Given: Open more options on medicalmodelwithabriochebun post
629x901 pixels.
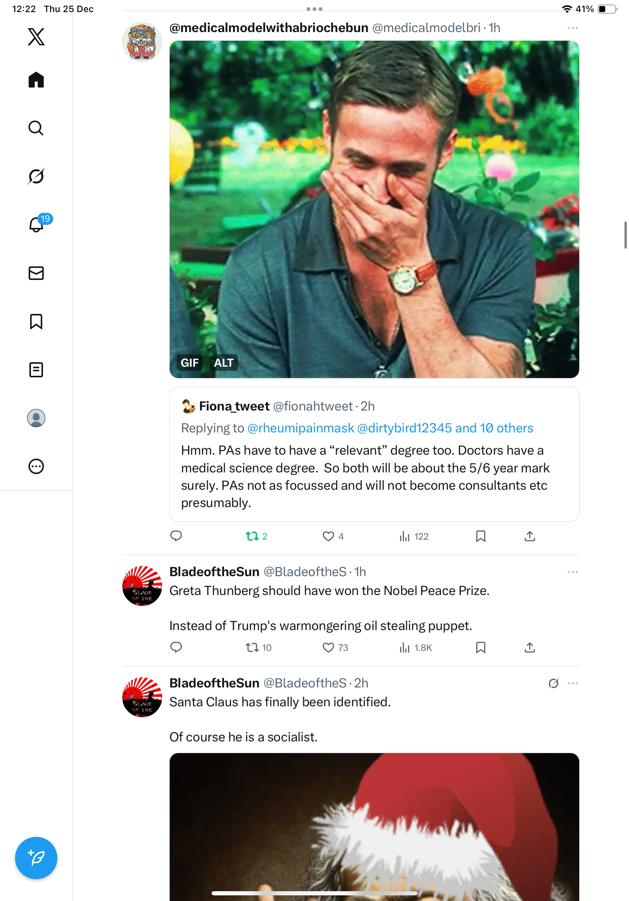Looking at the screenshot, I should click(572, 28).
